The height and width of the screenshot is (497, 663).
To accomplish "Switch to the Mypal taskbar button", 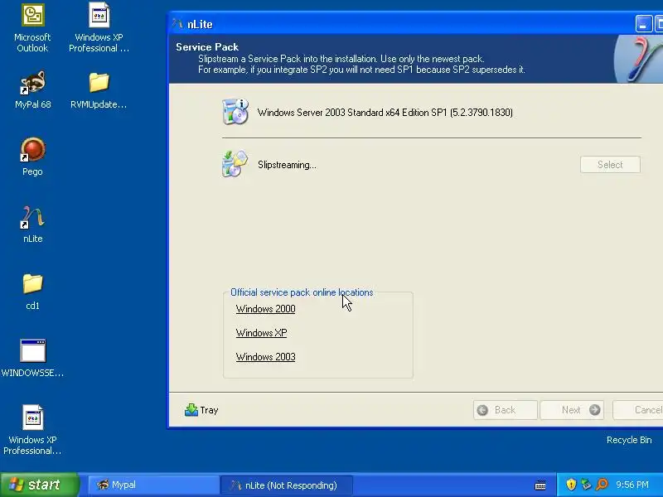I will click(x=153, y=485).
